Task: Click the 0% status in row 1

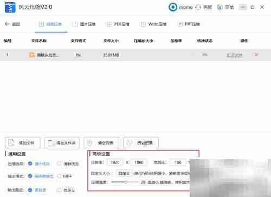Action: 205,55
